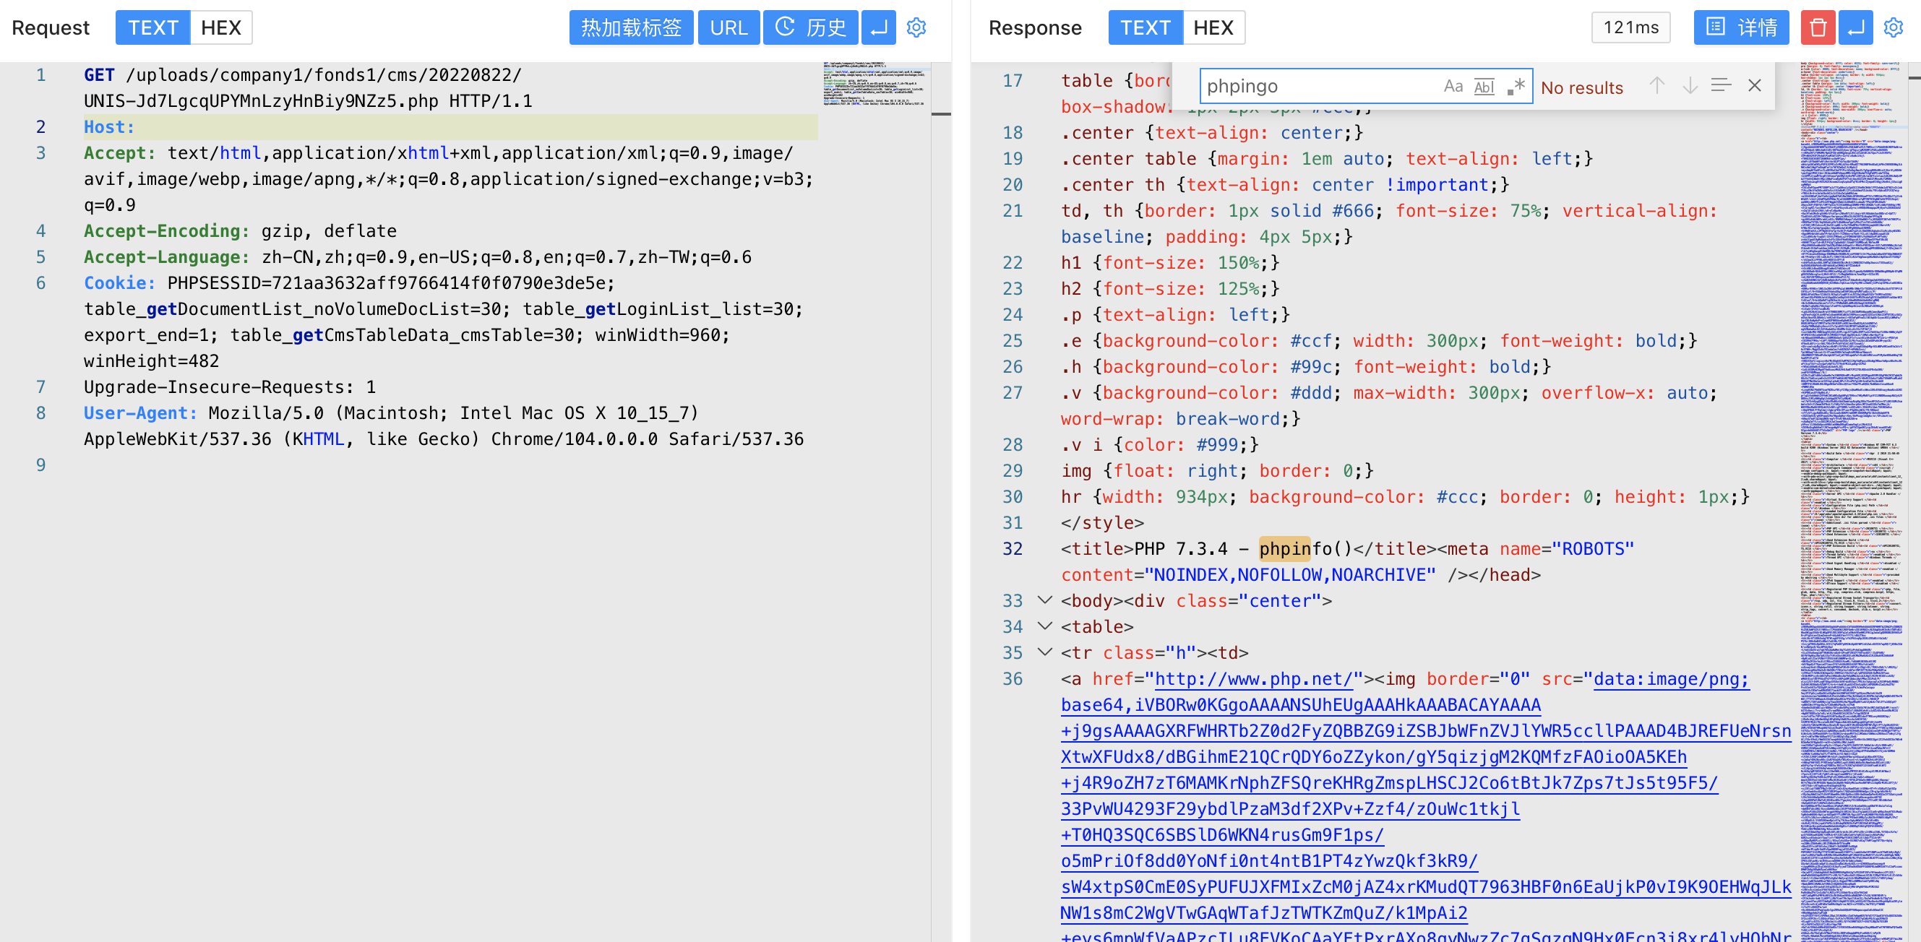The height and width of the screenshot is (942, 1921).
Task: Click Request word-wrap return-arrow icon
Action: click(x=878, y=27)
